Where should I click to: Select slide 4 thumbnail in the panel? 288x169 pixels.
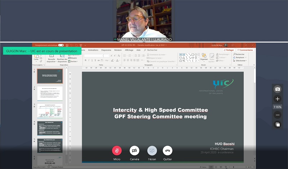(x=50, y=128)
